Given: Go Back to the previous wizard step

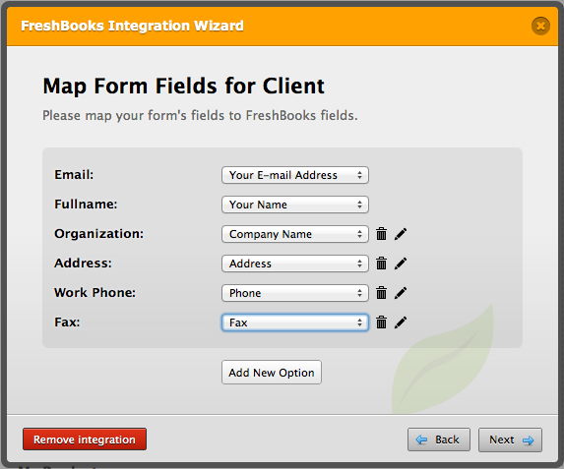Looking at the screenshot, I should [439, 440].
